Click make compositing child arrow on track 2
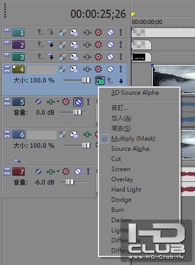This screenshot has width=195, height=265. (x=50, y=44)
